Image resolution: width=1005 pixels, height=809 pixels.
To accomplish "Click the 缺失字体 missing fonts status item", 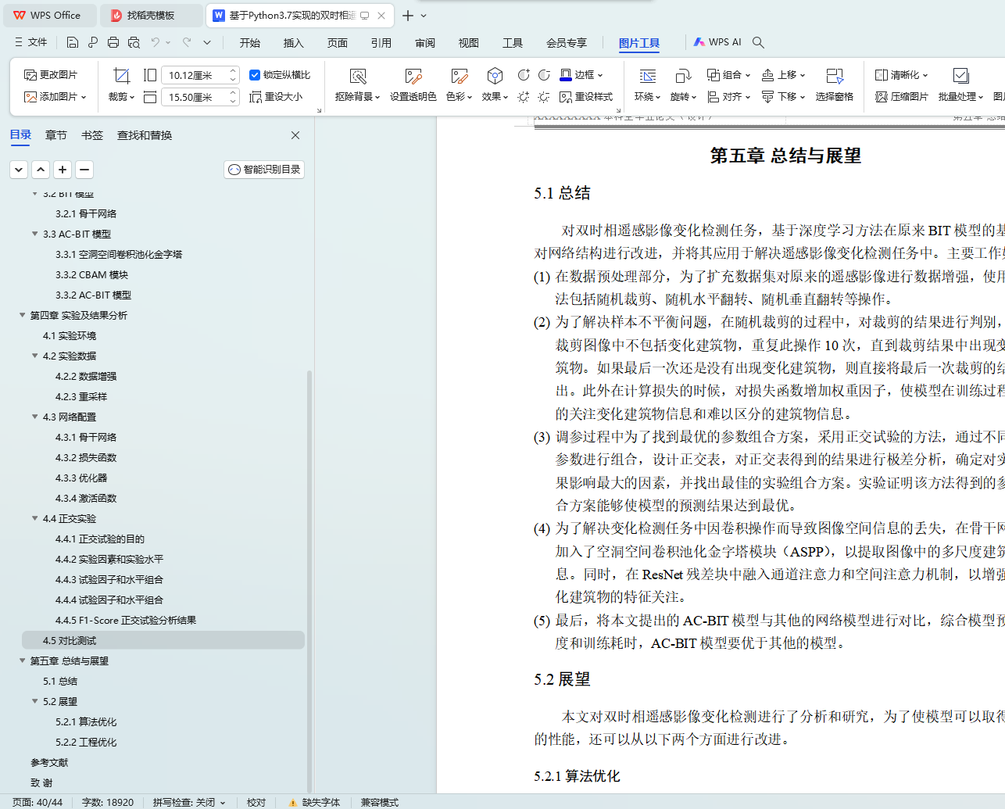I will (x=314, y=802).
